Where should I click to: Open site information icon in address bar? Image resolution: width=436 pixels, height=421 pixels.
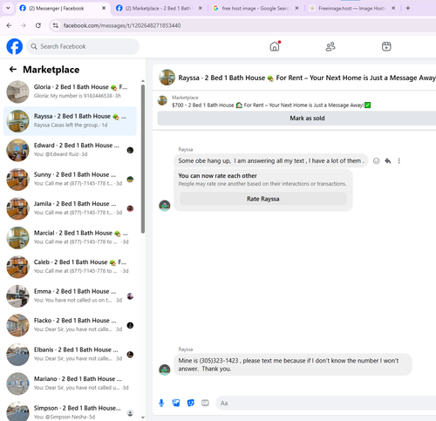click(x=55, y=25)
